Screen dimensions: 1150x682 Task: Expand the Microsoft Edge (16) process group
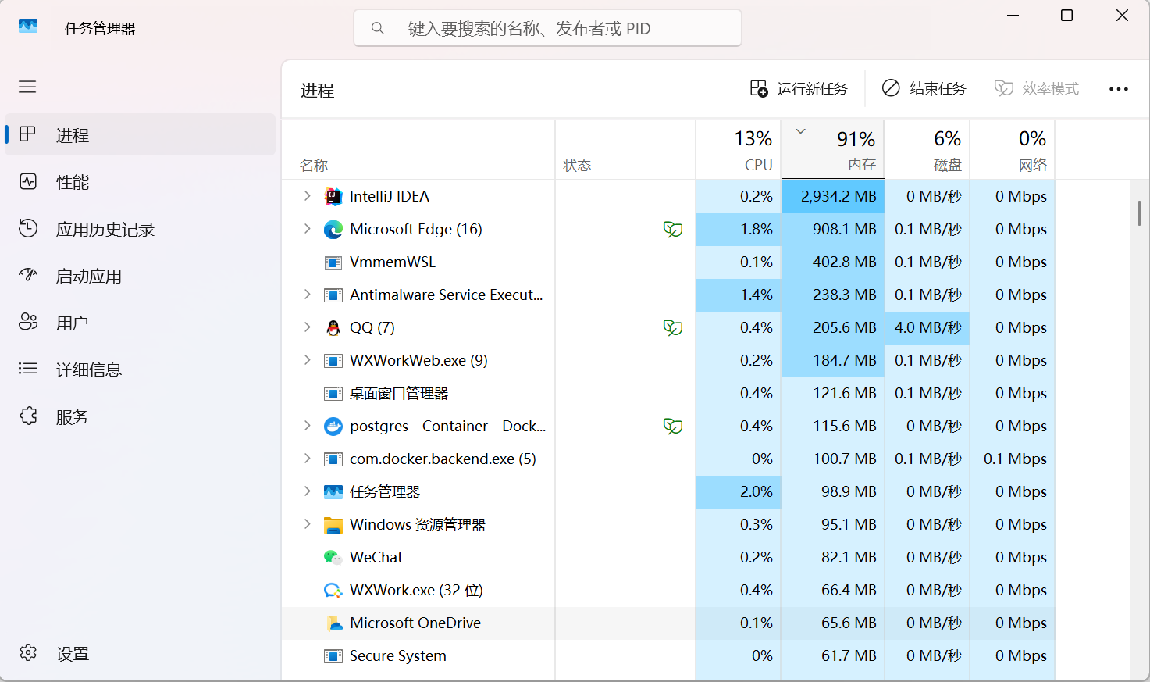click(x=307, y=229)
